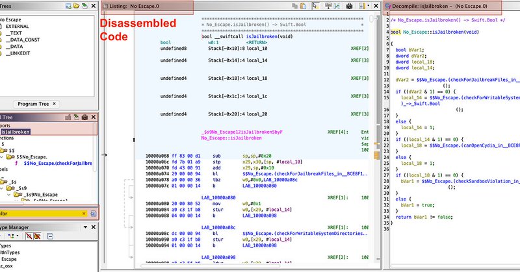The image size is (520, 272).
Task: Collapse the _$s9 folder node
Action: click(x=2, y=188)
